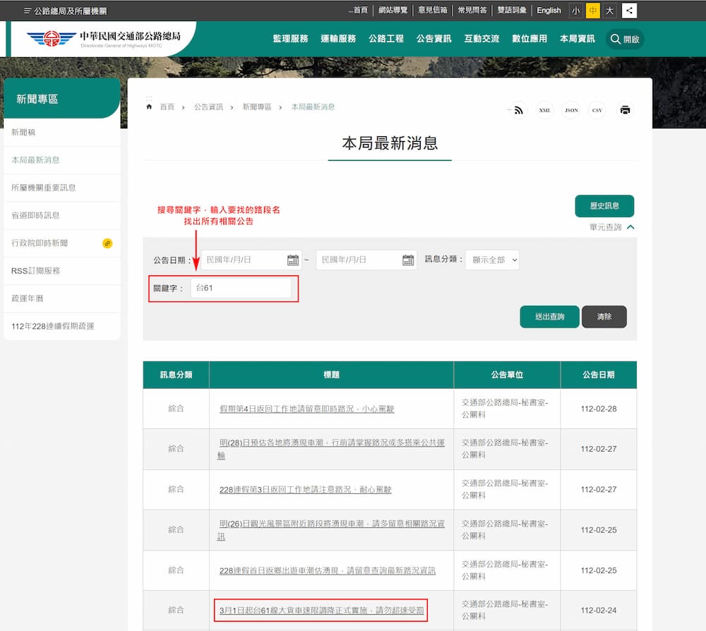Image resolution: width=706 pixels, height=631 pixels.
Task: Open sidebar item RSS訂閱服務
Action: pos(61,271)
